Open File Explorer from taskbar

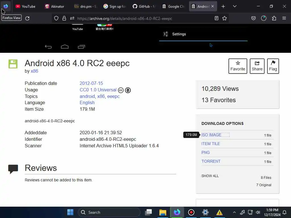coord(163,212)
